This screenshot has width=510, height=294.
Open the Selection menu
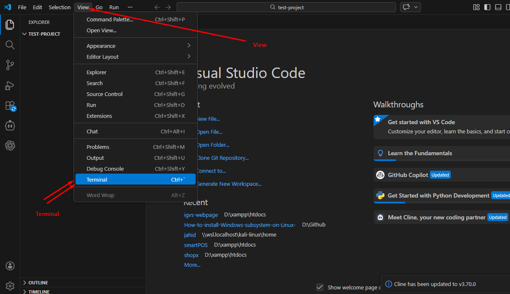coord(60,7)
